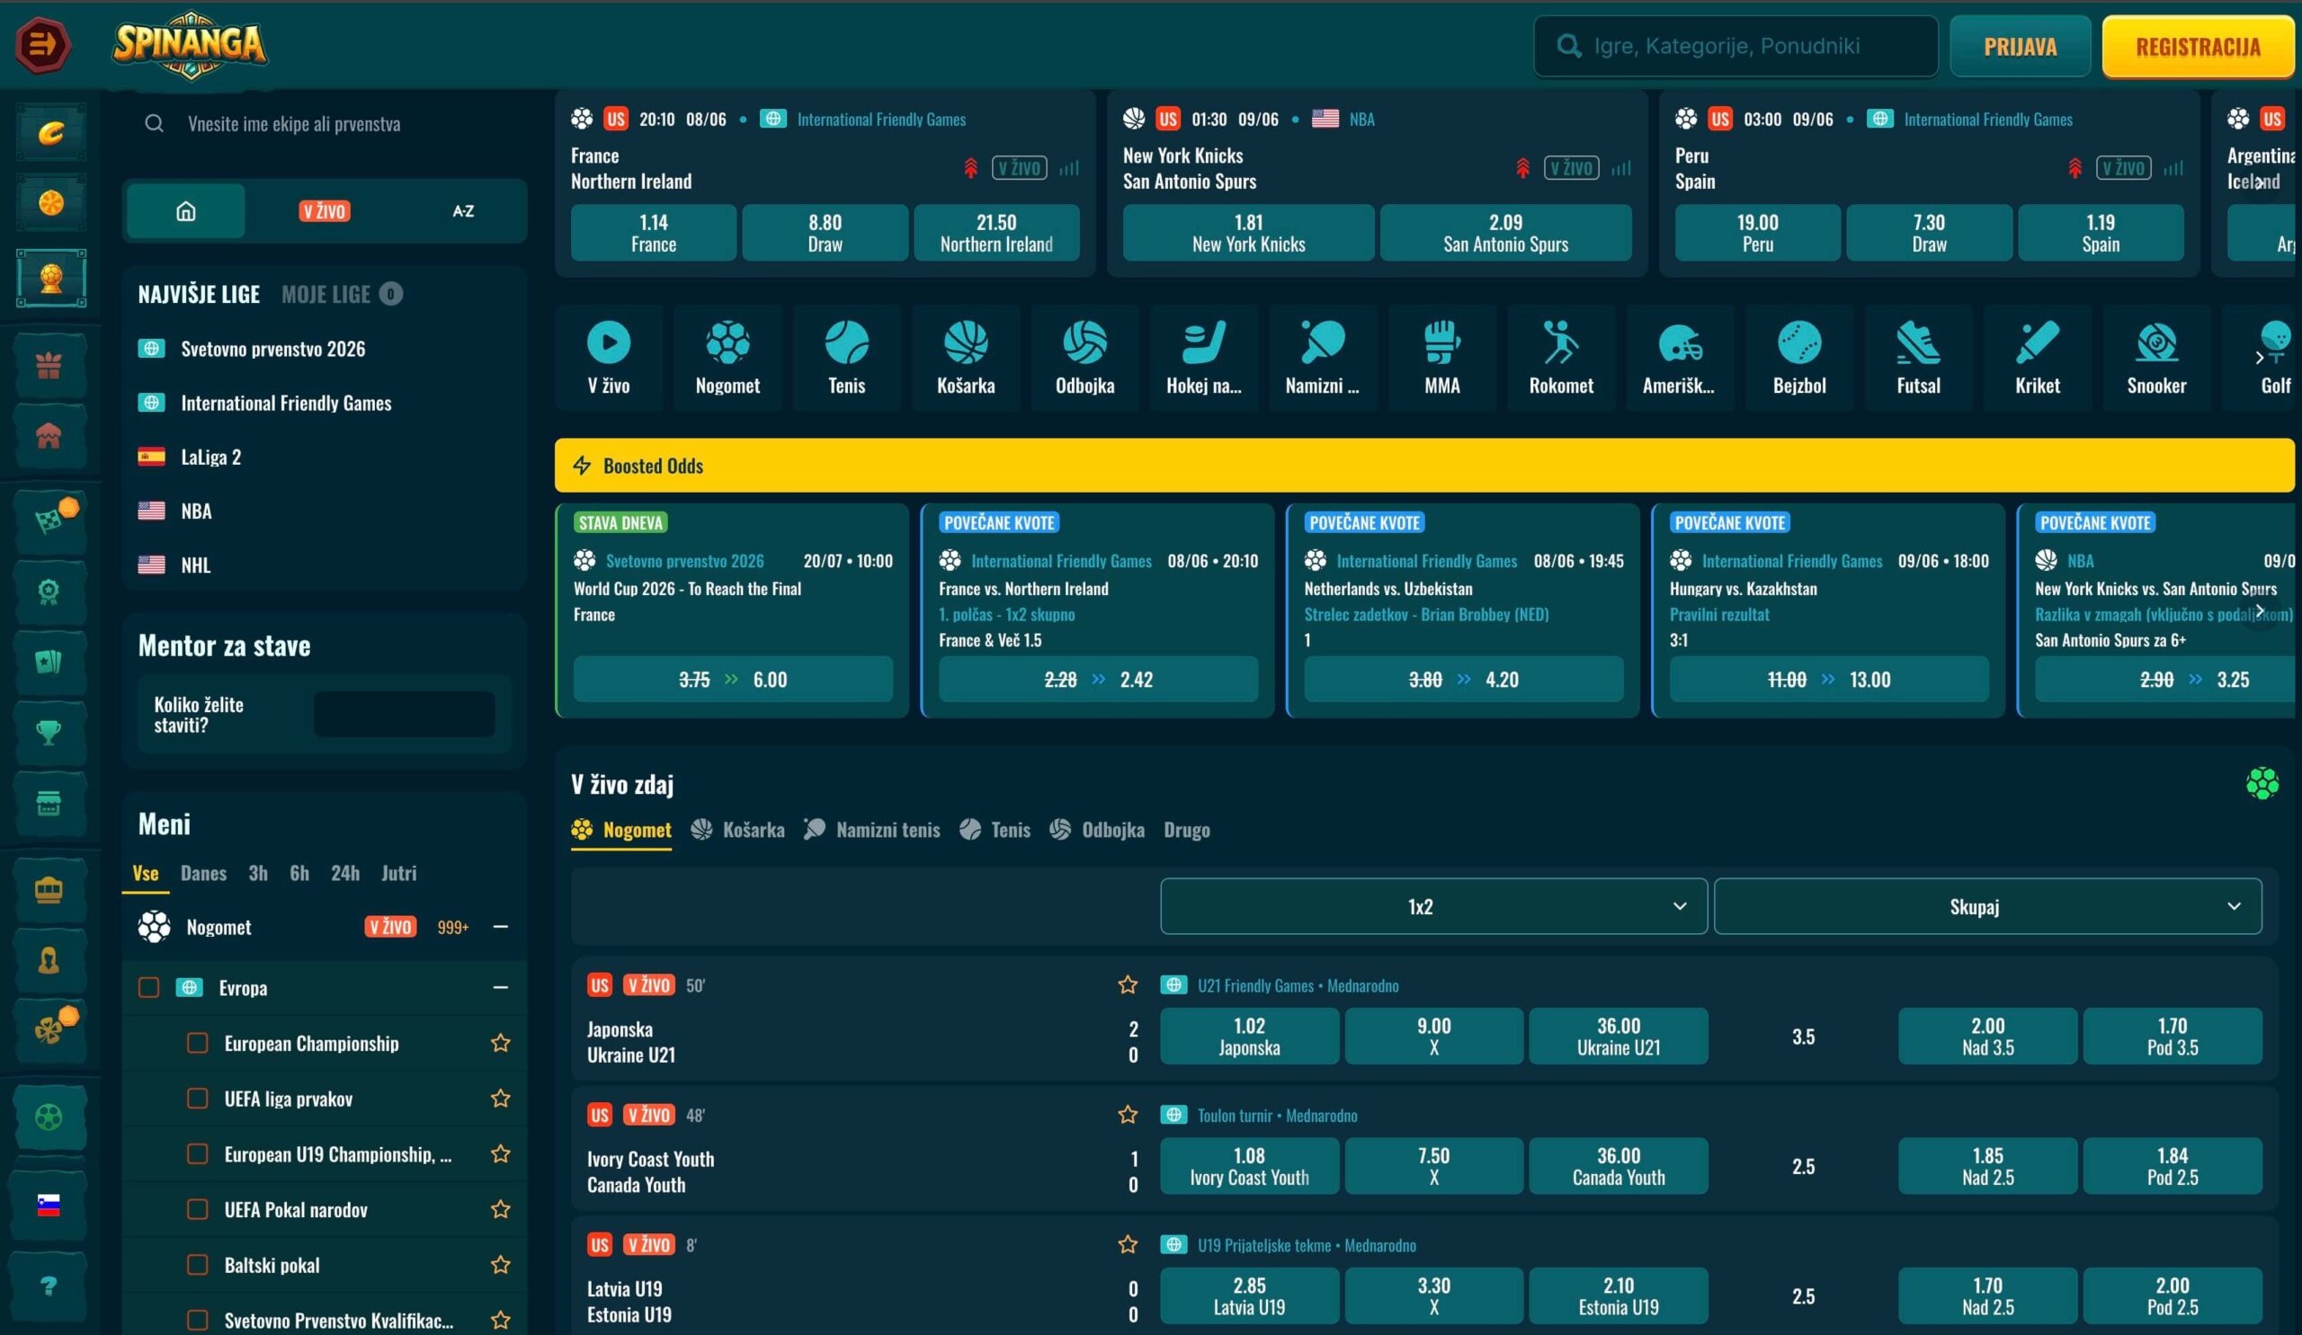The width and height of the screenshot is (2302, 1335).
Task: Collapse the Evropa league group
Action: (501, 987)
